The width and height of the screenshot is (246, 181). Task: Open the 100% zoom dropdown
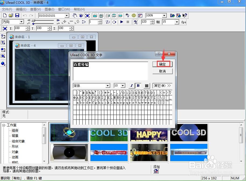164,16
